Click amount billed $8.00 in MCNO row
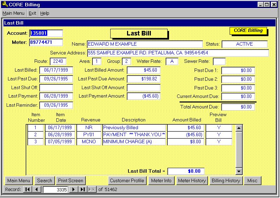 [x=185, y=141]
